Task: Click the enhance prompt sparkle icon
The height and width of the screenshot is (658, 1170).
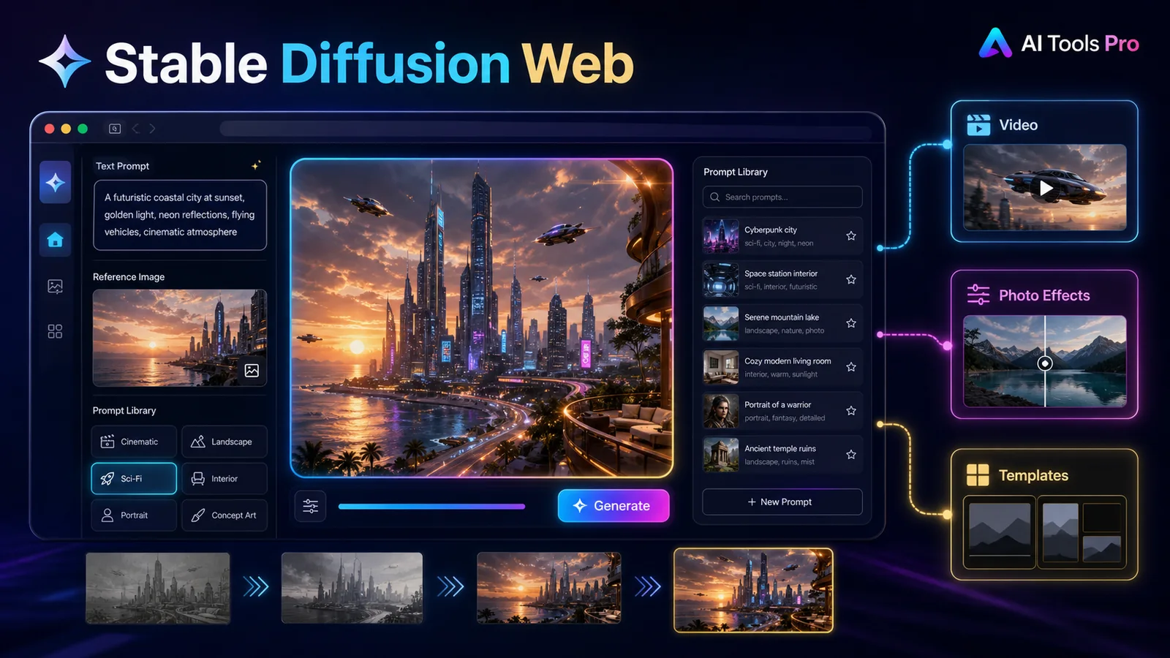Action: pos(256,165)
